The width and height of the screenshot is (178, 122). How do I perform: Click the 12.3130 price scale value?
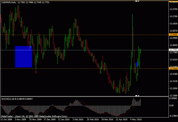click(x=173, y=81)
